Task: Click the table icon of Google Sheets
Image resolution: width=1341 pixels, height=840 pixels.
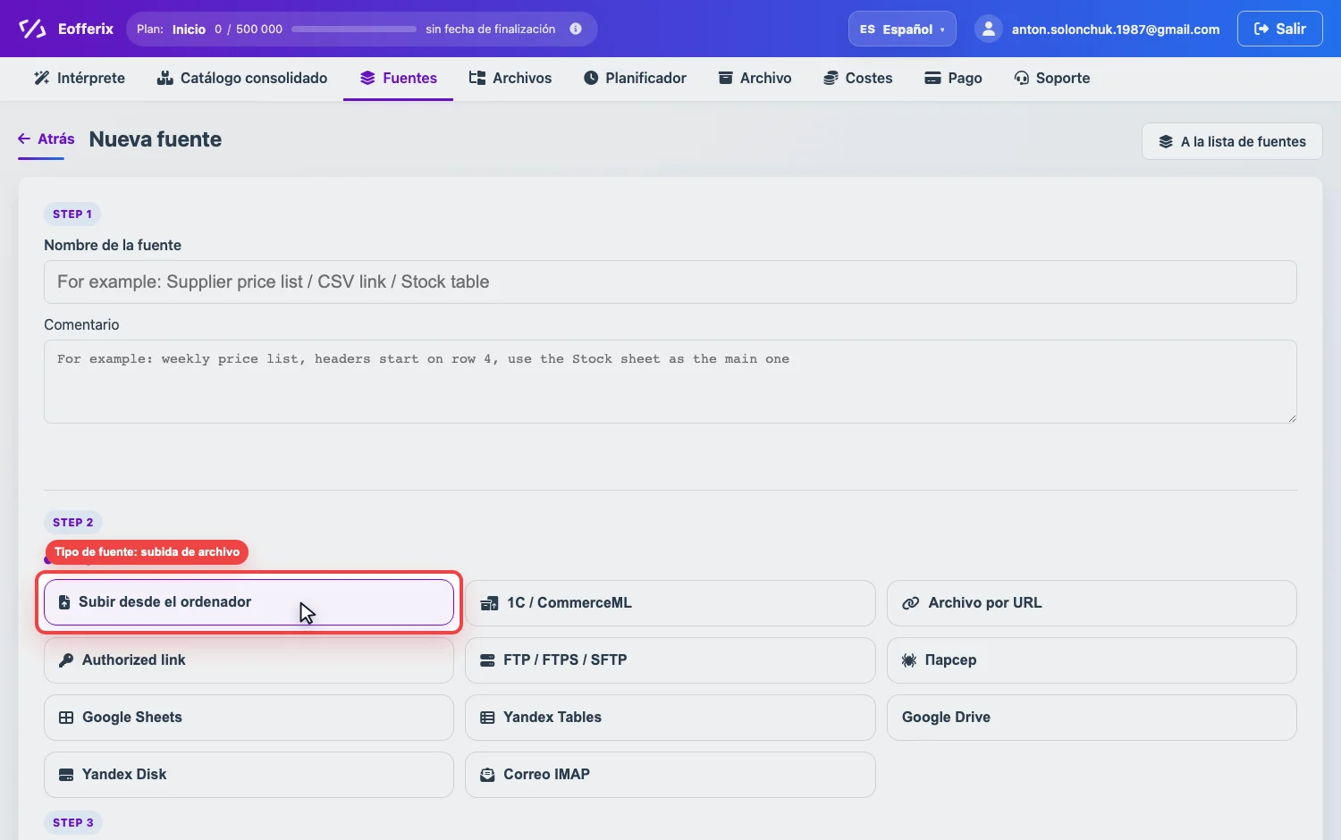Action: tap(66, 718)
